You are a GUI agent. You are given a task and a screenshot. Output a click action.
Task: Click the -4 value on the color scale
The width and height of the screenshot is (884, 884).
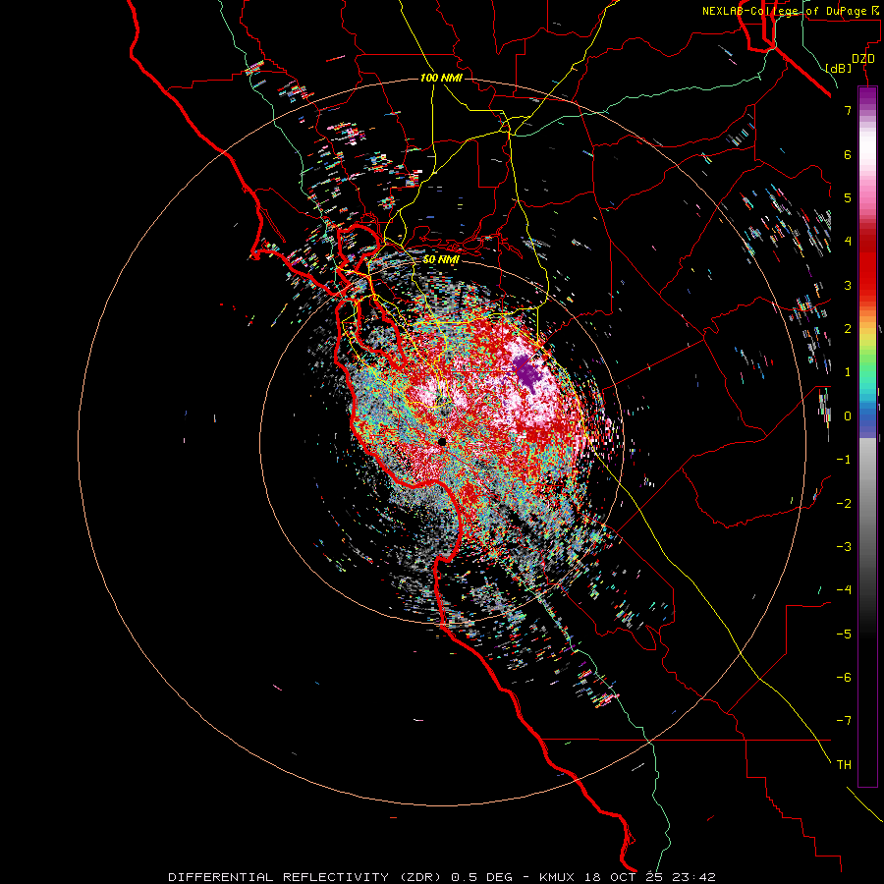[x=844, y=590]
